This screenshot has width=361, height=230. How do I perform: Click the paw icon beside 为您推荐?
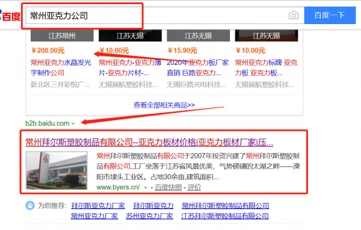point(30,205)
